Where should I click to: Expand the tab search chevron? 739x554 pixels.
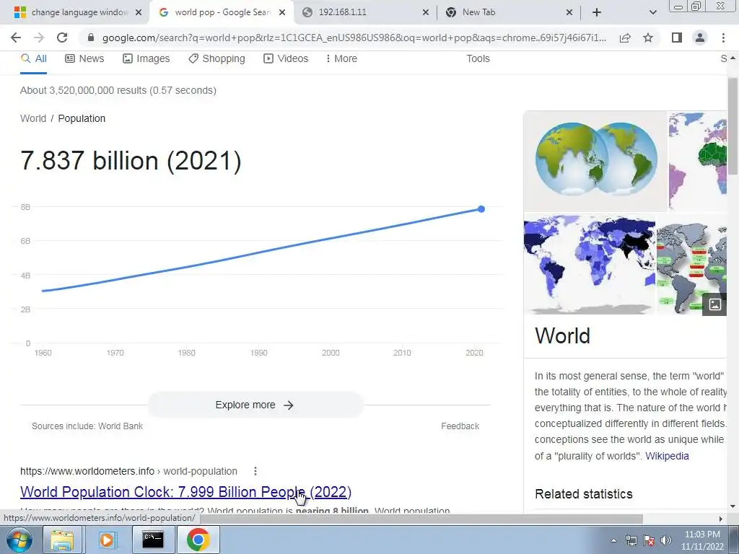click(x=652, y=12)
